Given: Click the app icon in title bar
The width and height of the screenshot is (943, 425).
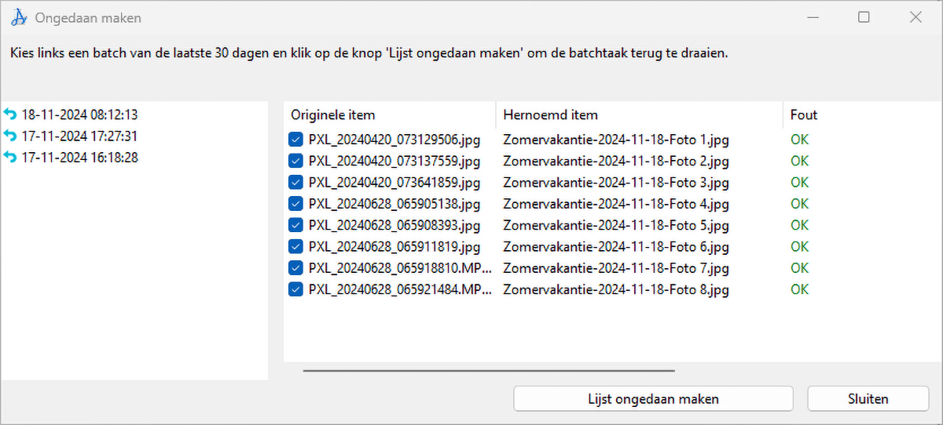Looking at the screenshot, I should 19,17.
